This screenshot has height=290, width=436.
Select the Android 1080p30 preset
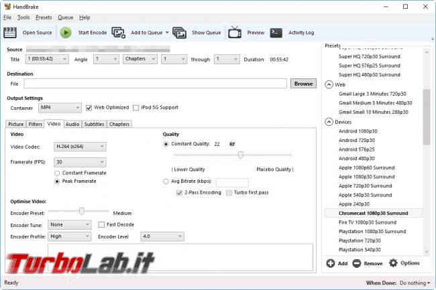coord(358,131)
